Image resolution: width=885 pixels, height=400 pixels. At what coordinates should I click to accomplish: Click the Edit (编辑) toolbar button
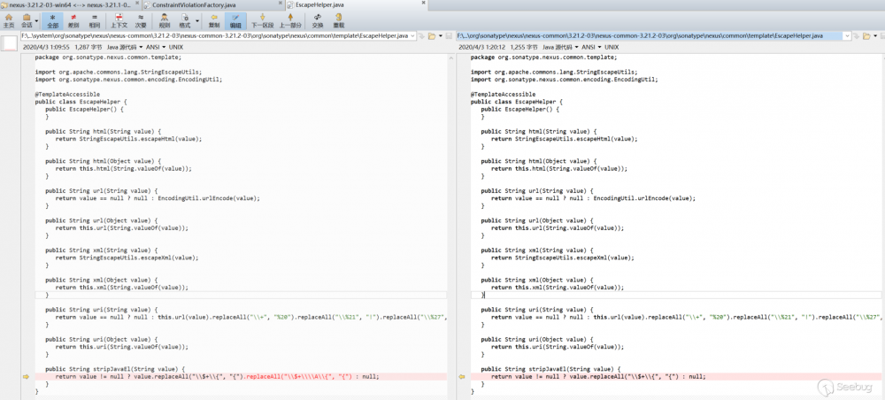pyautogui.click(x=235, y=20)
